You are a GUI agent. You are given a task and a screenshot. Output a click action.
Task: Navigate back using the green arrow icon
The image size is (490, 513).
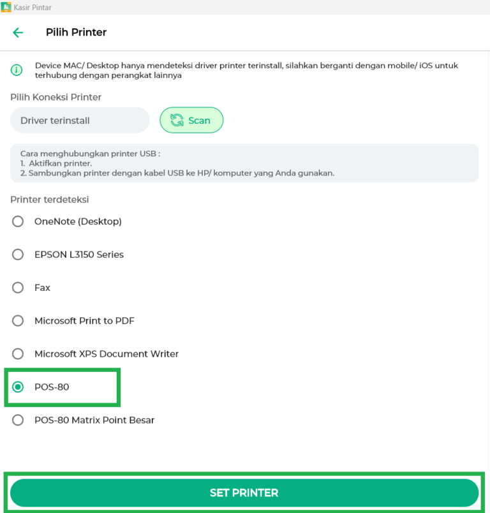pos(18,32)
